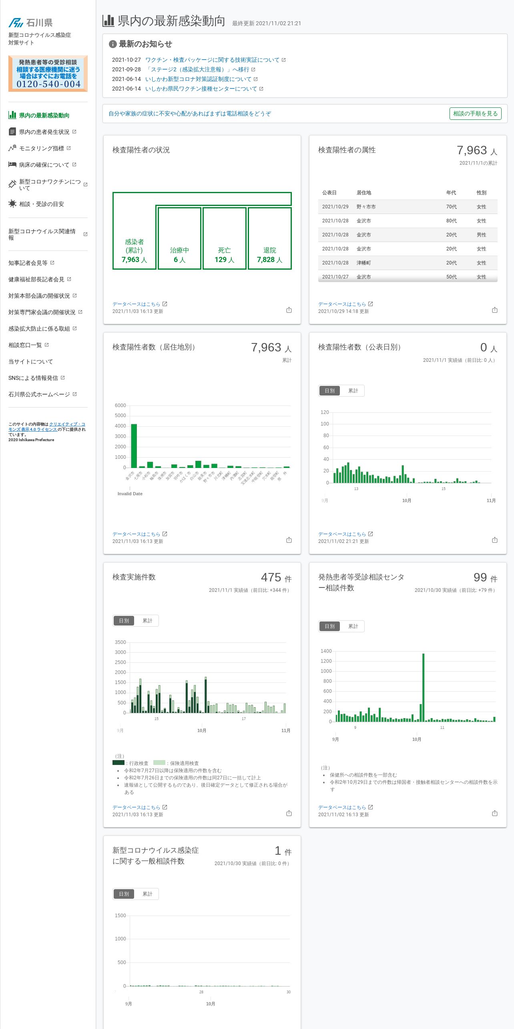
Task: Click the bed icon beside 病床の確保について
Action: [12, 164]
